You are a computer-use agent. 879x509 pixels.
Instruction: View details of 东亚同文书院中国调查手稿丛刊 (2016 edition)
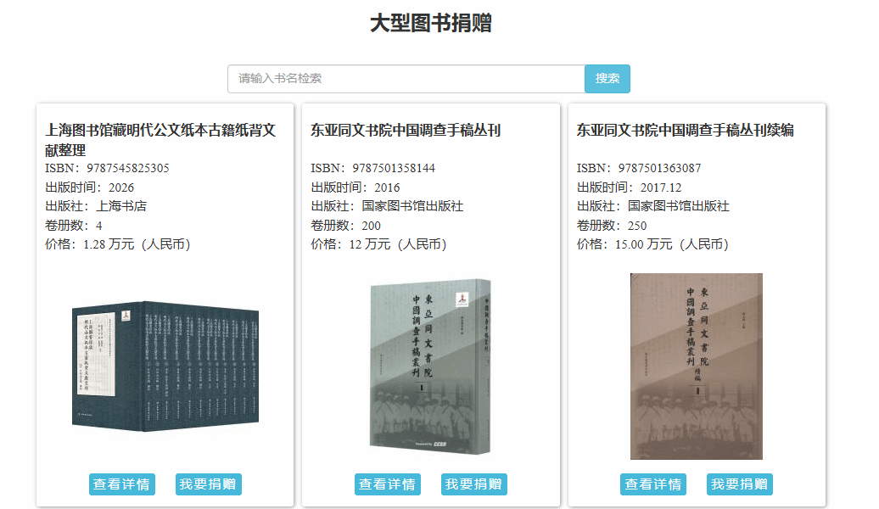tap(387, 484)
